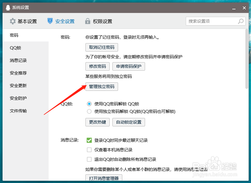Click the blue shield icon beside 安全设置
This screenshot has height=183, width=251.
pos(50,21)
